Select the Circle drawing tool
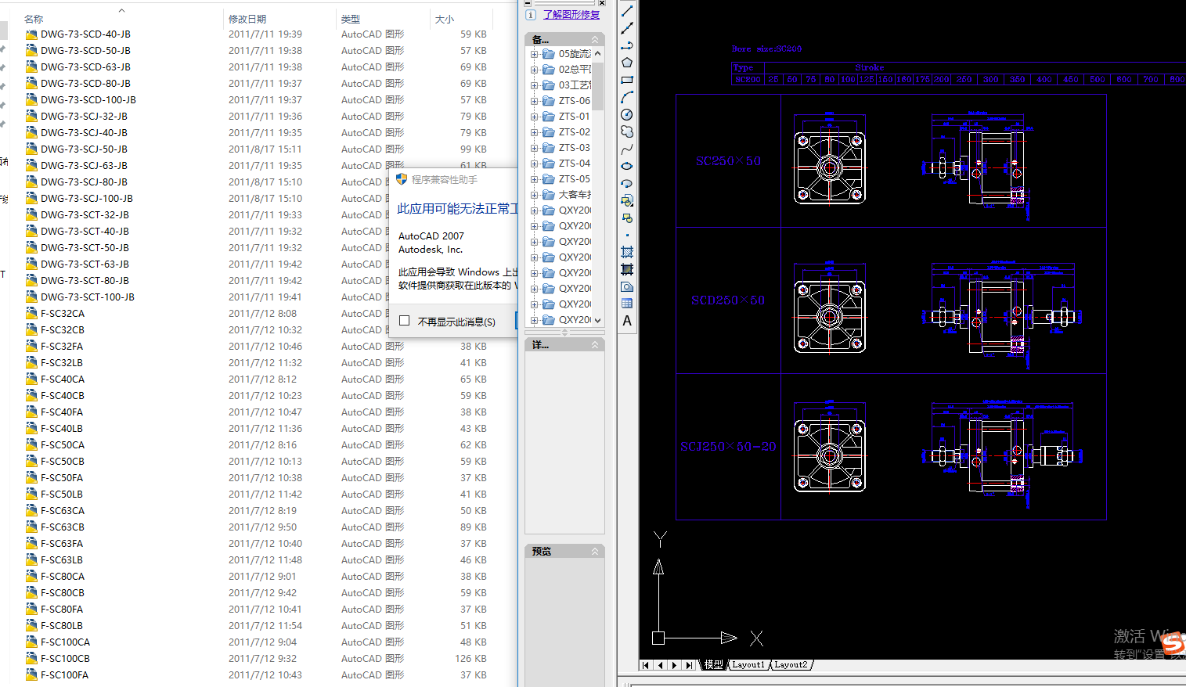This screenshot has height=687, width=1186. click(627, 114)
